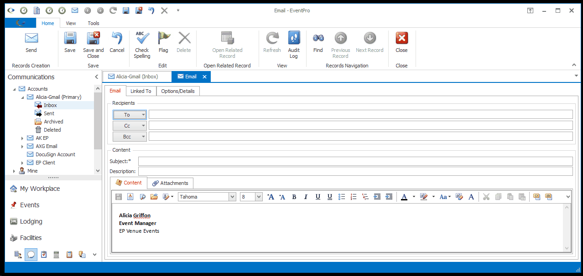Click the red Close ribbon button
This screenshot has height=276, width=583.
point(401,42)
